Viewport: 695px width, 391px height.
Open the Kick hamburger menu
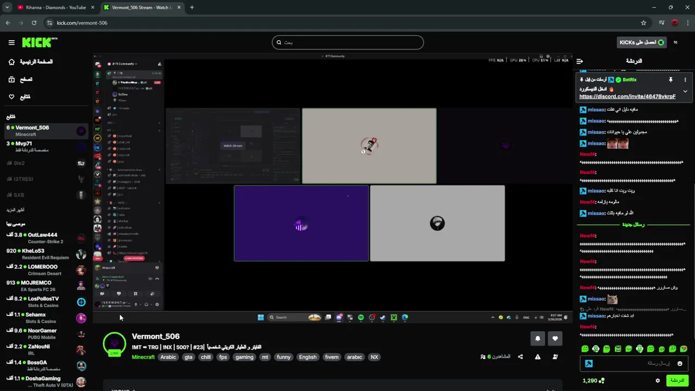[11, 42]
